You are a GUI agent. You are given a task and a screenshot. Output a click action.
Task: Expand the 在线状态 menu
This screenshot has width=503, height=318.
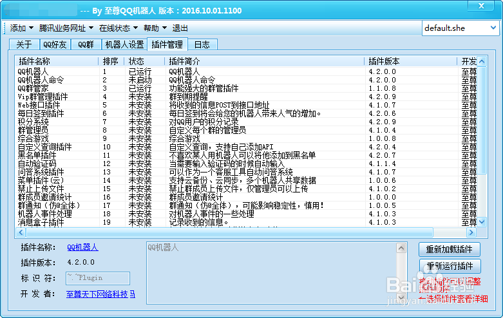[118, 28]
